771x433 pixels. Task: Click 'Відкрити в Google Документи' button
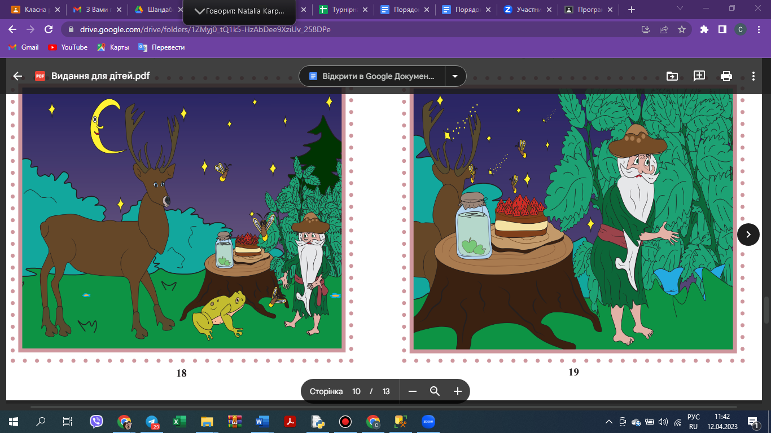tap(372, 76)
